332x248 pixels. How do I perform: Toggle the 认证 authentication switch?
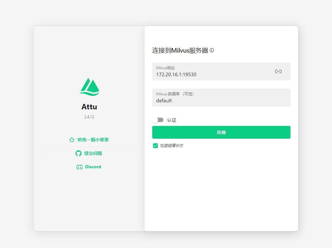(158, 120)
